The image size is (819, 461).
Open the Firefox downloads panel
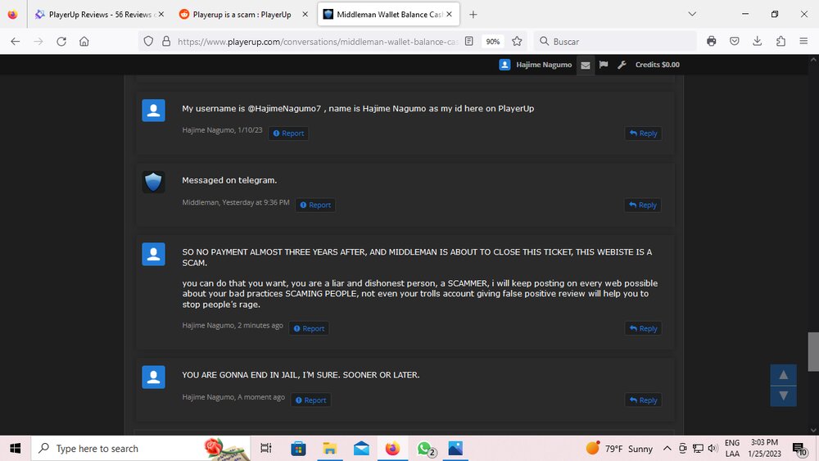tap(758, 41)
